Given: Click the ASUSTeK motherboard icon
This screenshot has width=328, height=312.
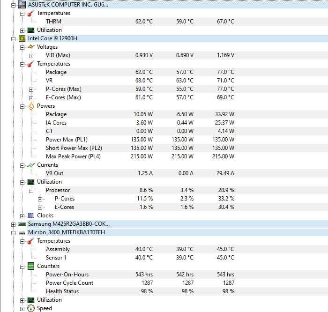Looking at the screenshot, I should tap(22, 5).
